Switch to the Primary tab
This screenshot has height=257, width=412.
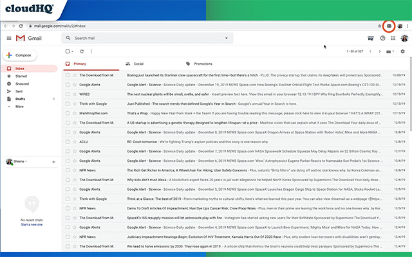point(91,64)
